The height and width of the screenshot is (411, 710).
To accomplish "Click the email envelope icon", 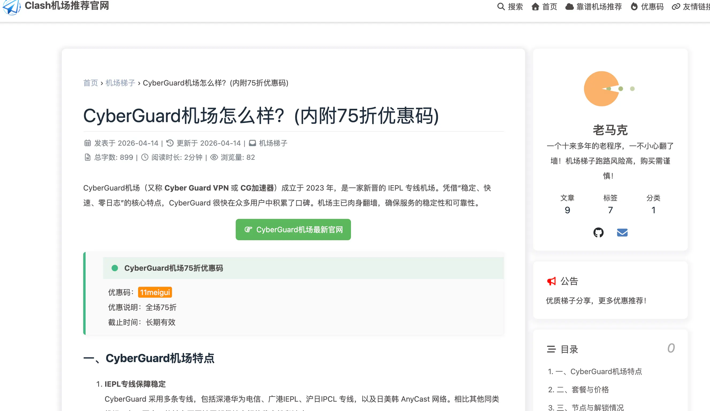I will click(x=622, y=232).
